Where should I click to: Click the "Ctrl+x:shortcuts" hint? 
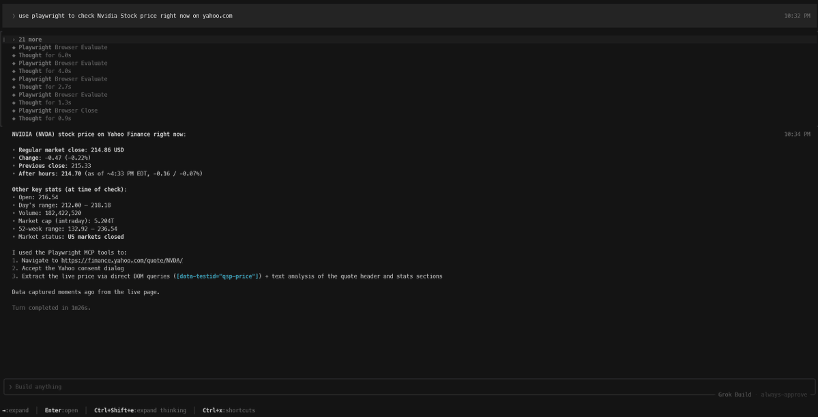coord(229,410)
